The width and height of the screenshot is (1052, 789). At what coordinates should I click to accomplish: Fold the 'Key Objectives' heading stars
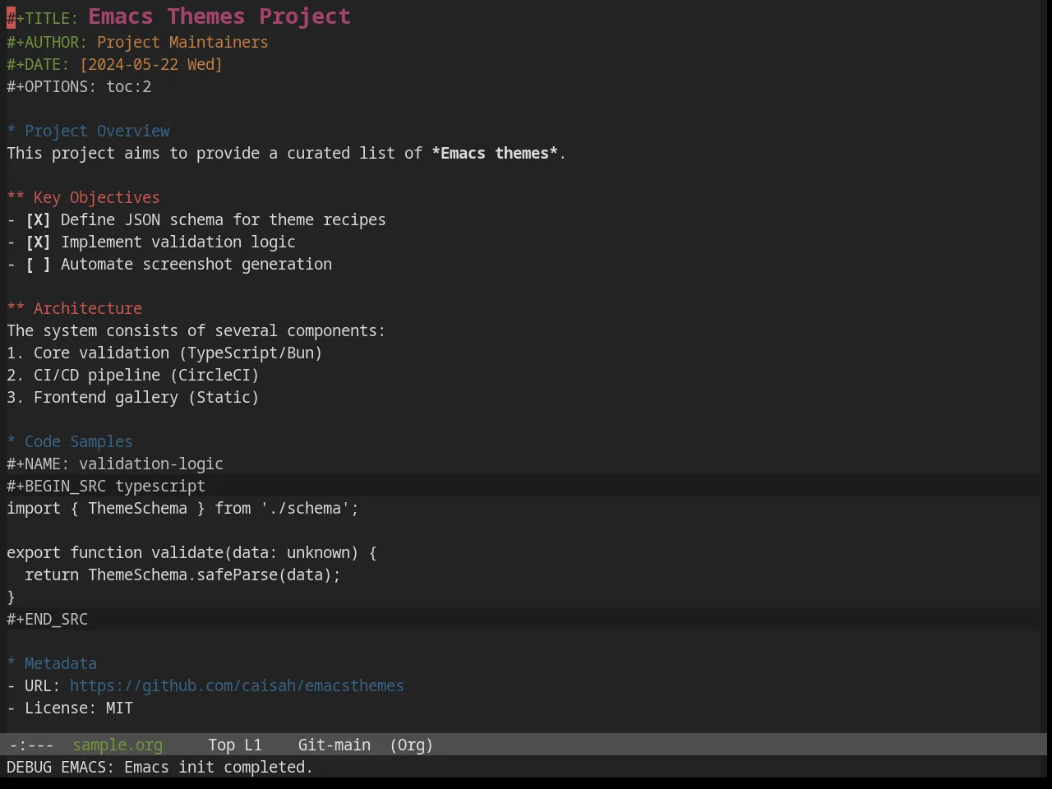click(x=16, y=197)
